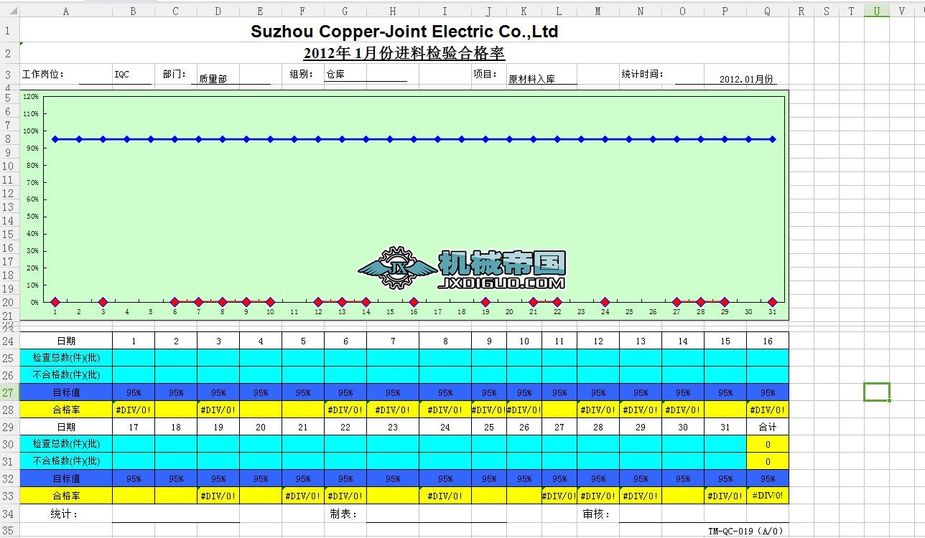The image size is (925, 538).
Task: Select the IQC cell
Action: tap(134, 75)
